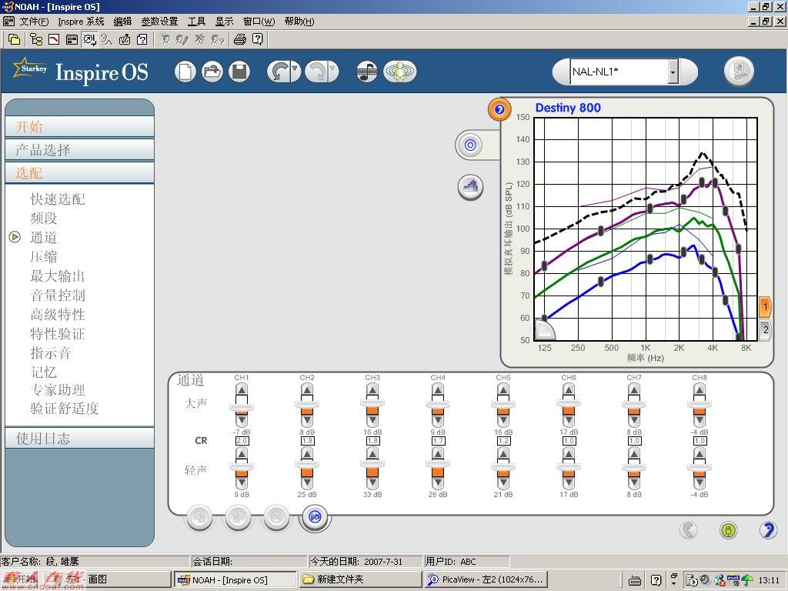Select 频段 in the sidebar
This screenshot has height=591, width=788.
tap(44, 219)
